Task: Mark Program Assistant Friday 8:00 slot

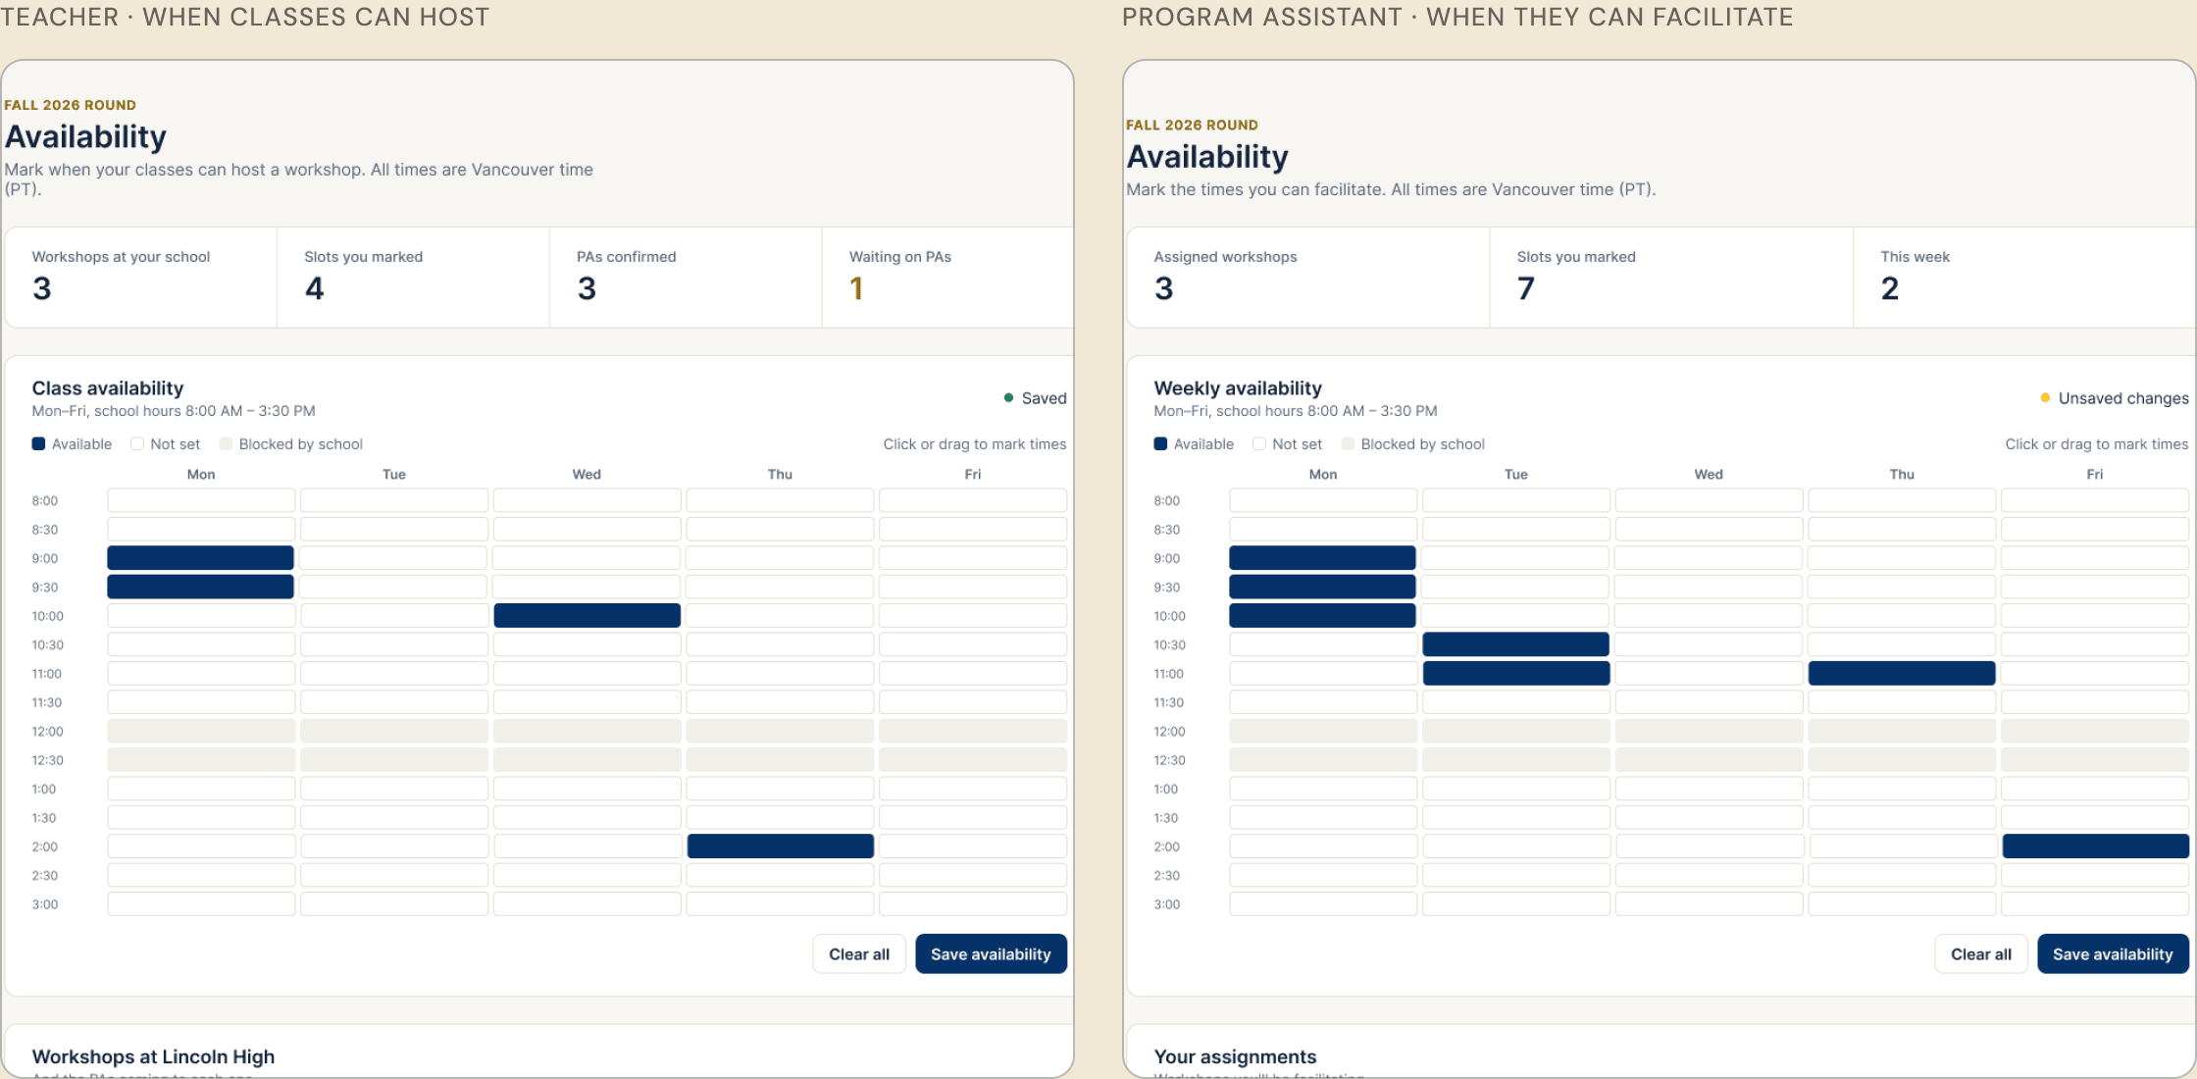Action: coord(2095,500)
